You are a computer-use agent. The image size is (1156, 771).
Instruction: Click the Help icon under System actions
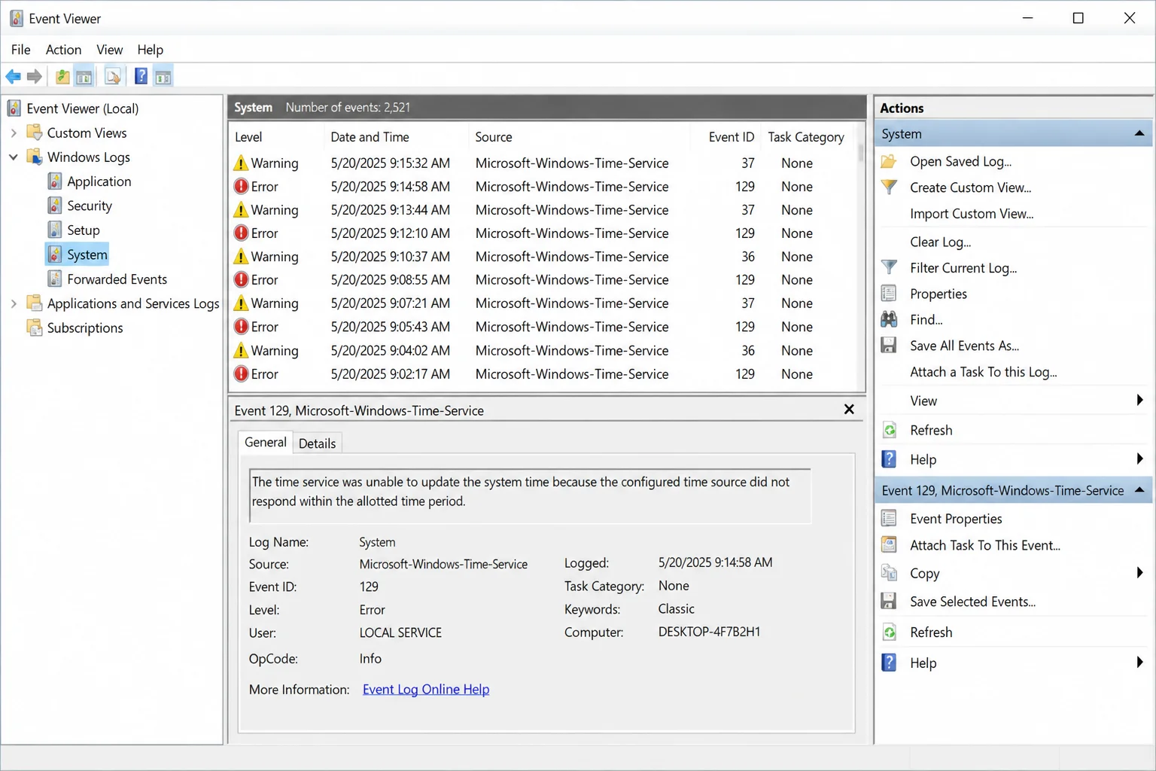pos(889,459)
